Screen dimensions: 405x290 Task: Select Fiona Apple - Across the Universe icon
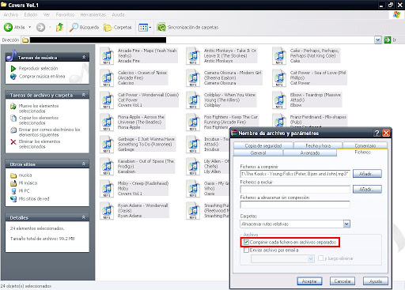[x=107, y=122]
